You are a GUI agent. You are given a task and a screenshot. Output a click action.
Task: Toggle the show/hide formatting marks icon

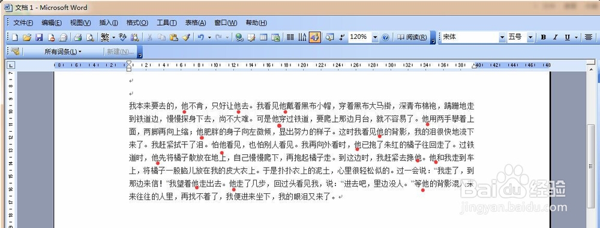click(342, 38)
